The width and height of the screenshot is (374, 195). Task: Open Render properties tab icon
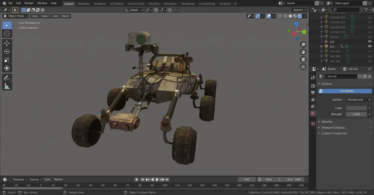pyautogui.click(x=313, y=86)
